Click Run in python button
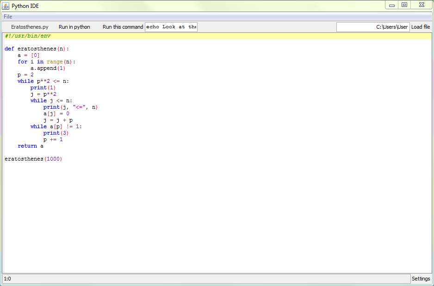This screenshot has width=434, height=286. (x=74, y=27)
